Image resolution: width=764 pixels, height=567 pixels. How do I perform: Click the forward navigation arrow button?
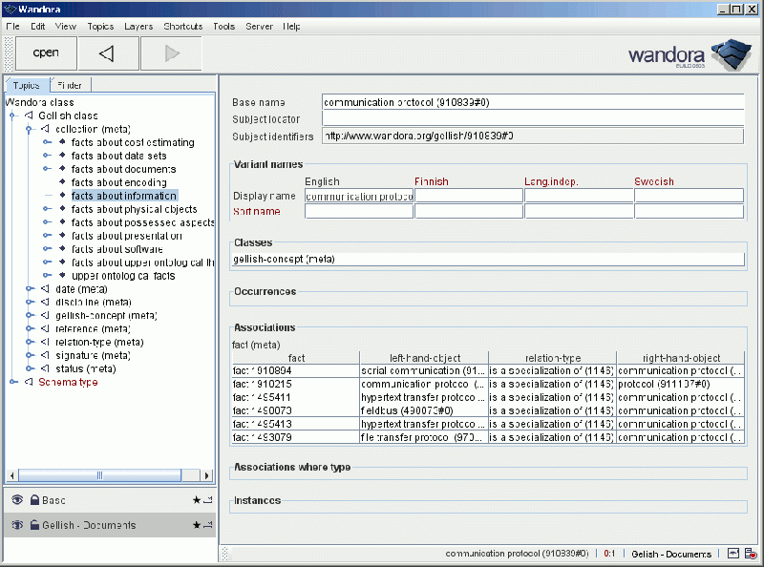click(x=172, y=53)
